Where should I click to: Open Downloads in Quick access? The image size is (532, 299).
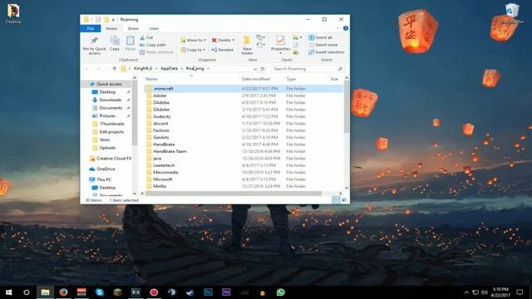pyautogui.click(x=111, y=100)
